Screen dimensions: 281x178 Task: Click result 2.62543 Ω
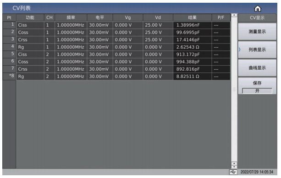(192, 47)
